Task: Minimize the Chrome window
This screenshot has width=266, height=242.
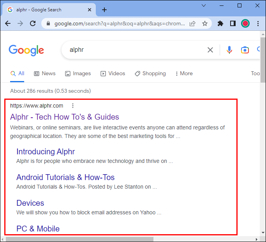Action: [221, 5]
